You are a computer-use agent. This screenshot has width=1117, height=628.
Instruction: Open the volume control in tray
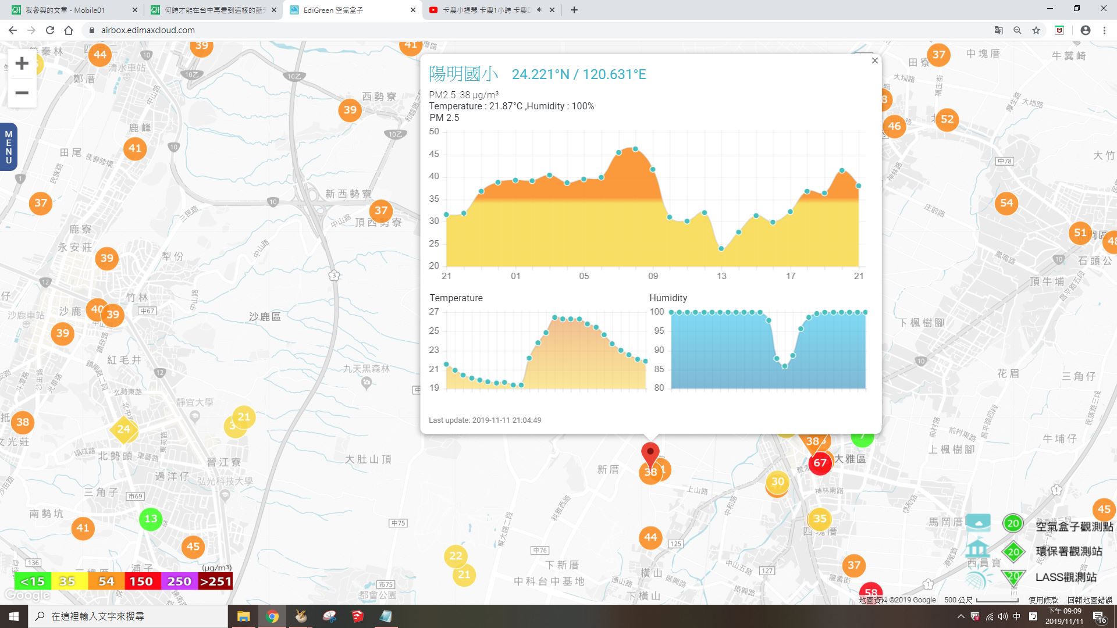1003,616
